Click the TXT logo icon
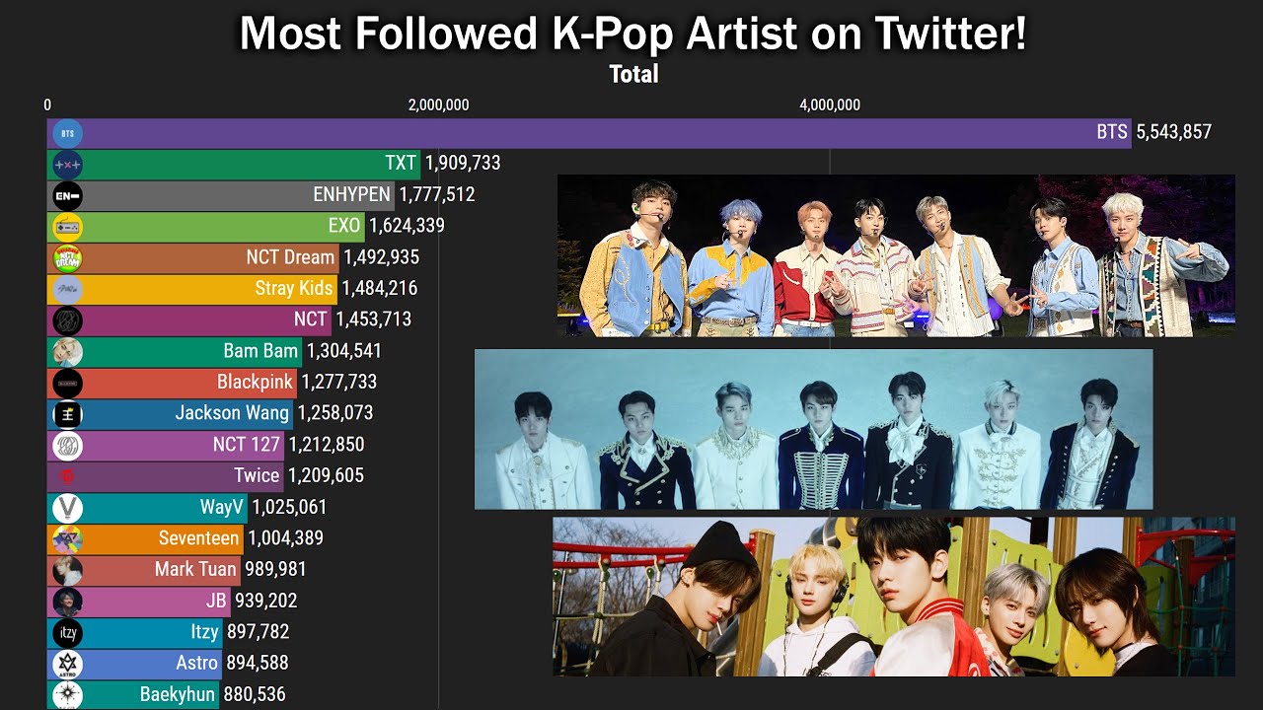The image size is (1263, 710). 67,164
